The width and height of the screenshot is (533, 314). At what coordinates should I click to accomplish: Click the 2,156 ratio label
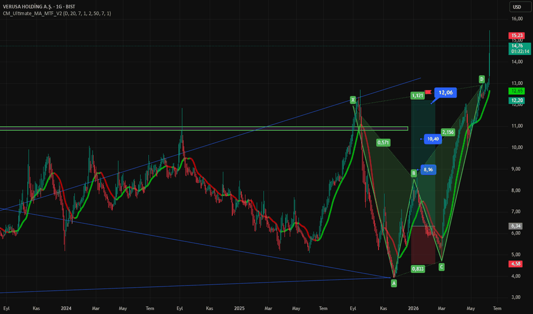point(448,132)
